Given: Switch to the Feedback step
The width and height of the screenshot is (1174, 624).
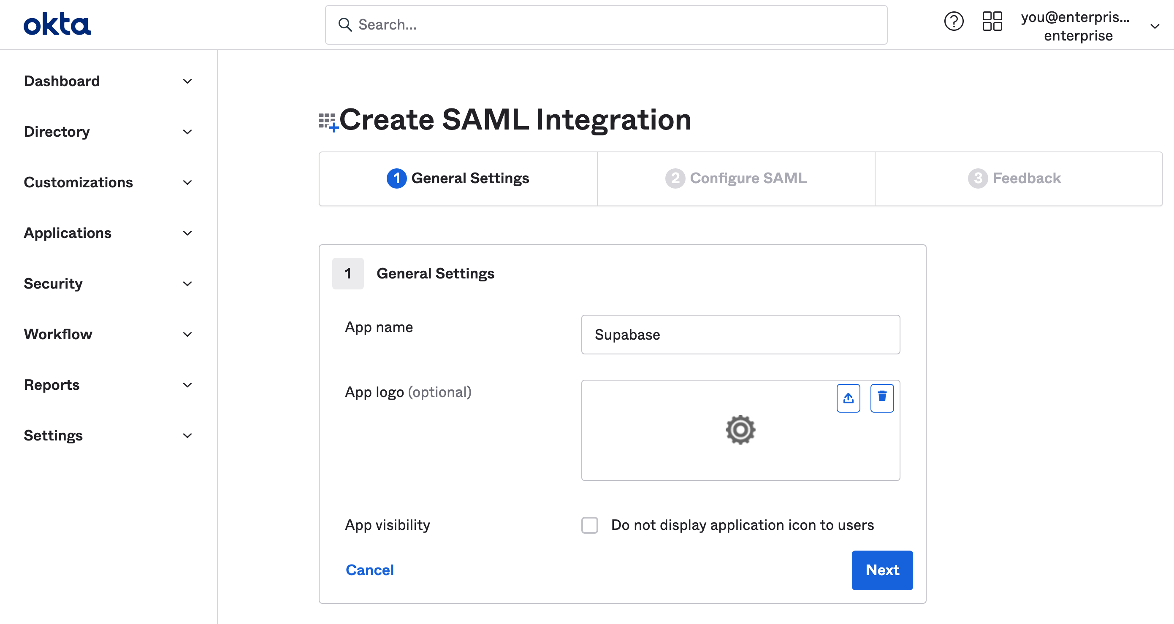Looking at the screenshot, I should [1014, 178].
